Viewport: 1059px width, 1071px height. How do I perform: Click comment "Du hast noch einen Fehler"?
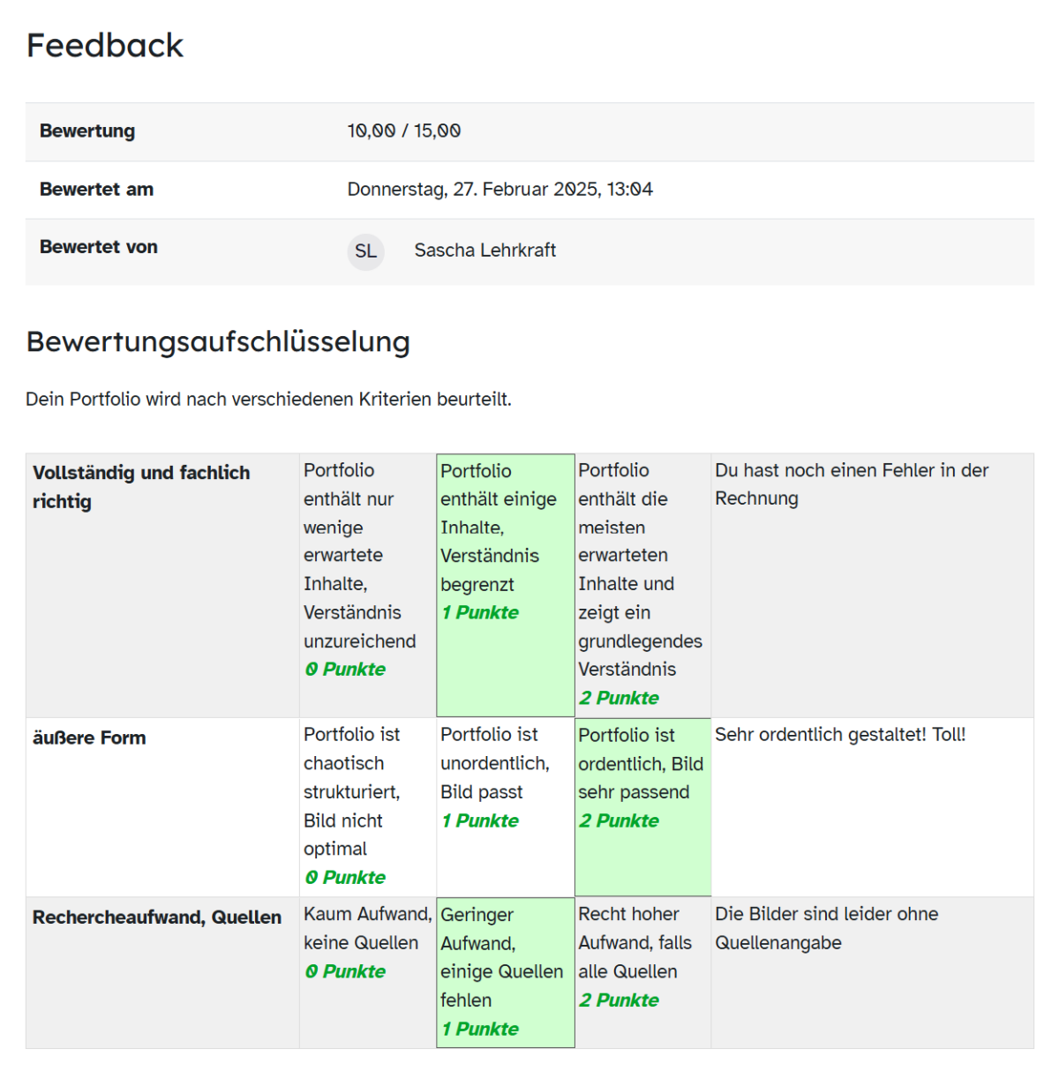pos(851,484)
